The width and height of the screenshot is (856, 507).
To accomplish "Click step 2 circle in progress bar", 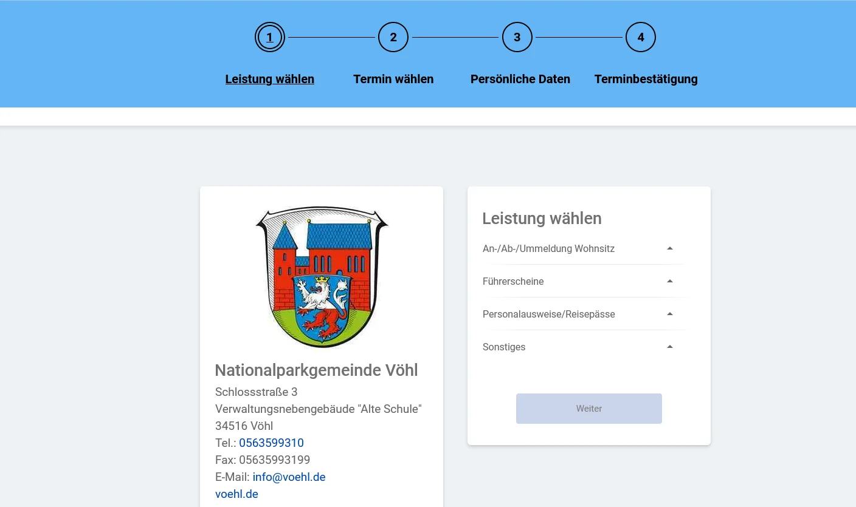I will tap(393, 37).
